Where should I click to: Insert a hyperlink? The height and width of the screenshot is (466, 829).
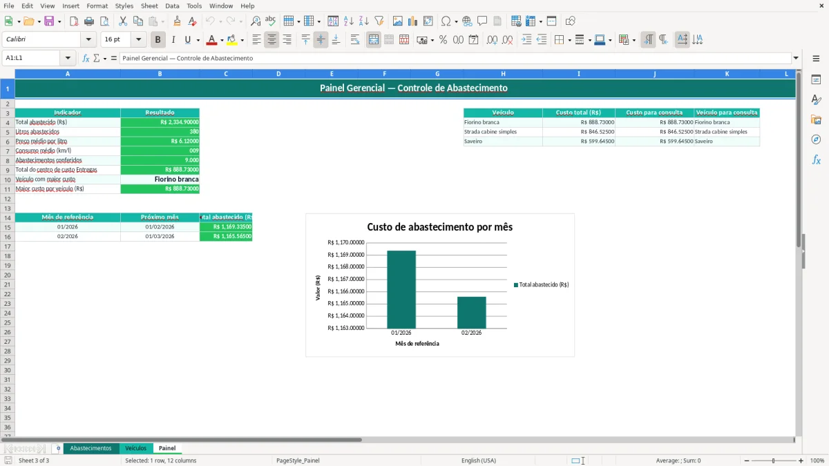click(467, 21)
